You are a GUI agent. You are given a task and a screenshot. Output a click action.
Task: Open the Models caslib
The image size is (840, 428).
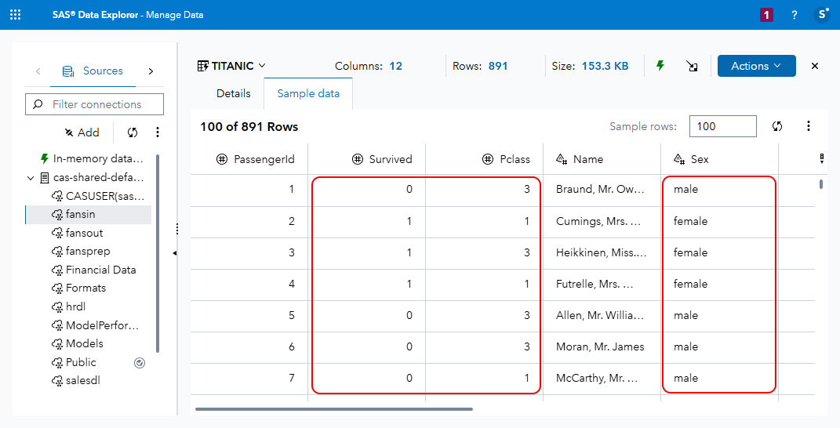77,343
